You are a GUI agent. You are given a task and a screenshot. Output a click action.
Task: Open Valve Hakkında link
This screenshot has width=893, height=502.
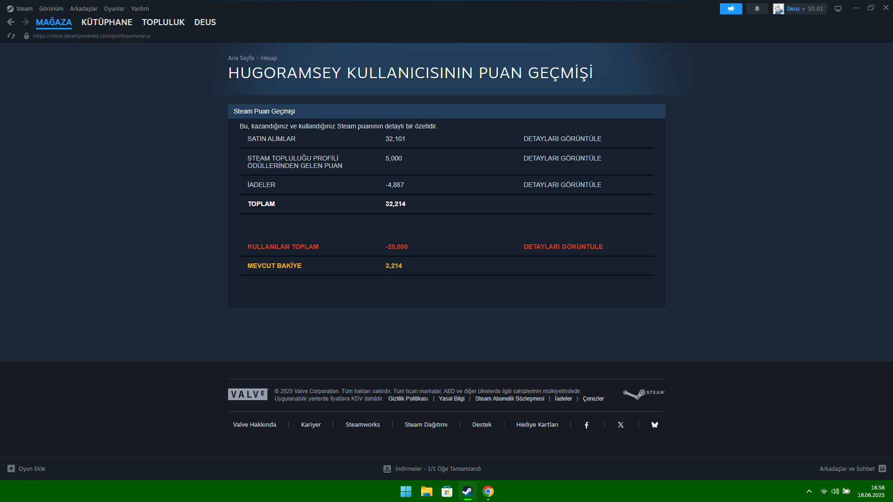pos(255,425)
